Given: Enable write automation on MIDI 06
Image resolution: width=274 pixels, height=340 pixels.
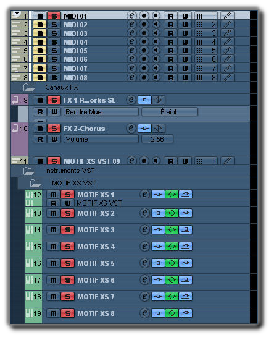Looking at the screenshot, I should pos(185,59).
